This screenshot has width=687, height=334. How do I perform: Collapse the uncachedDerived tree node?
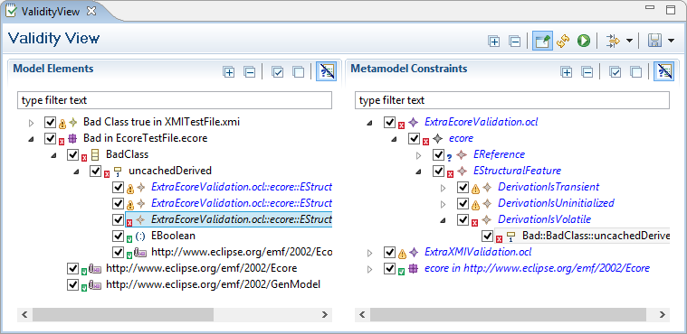tap(76, 172)
